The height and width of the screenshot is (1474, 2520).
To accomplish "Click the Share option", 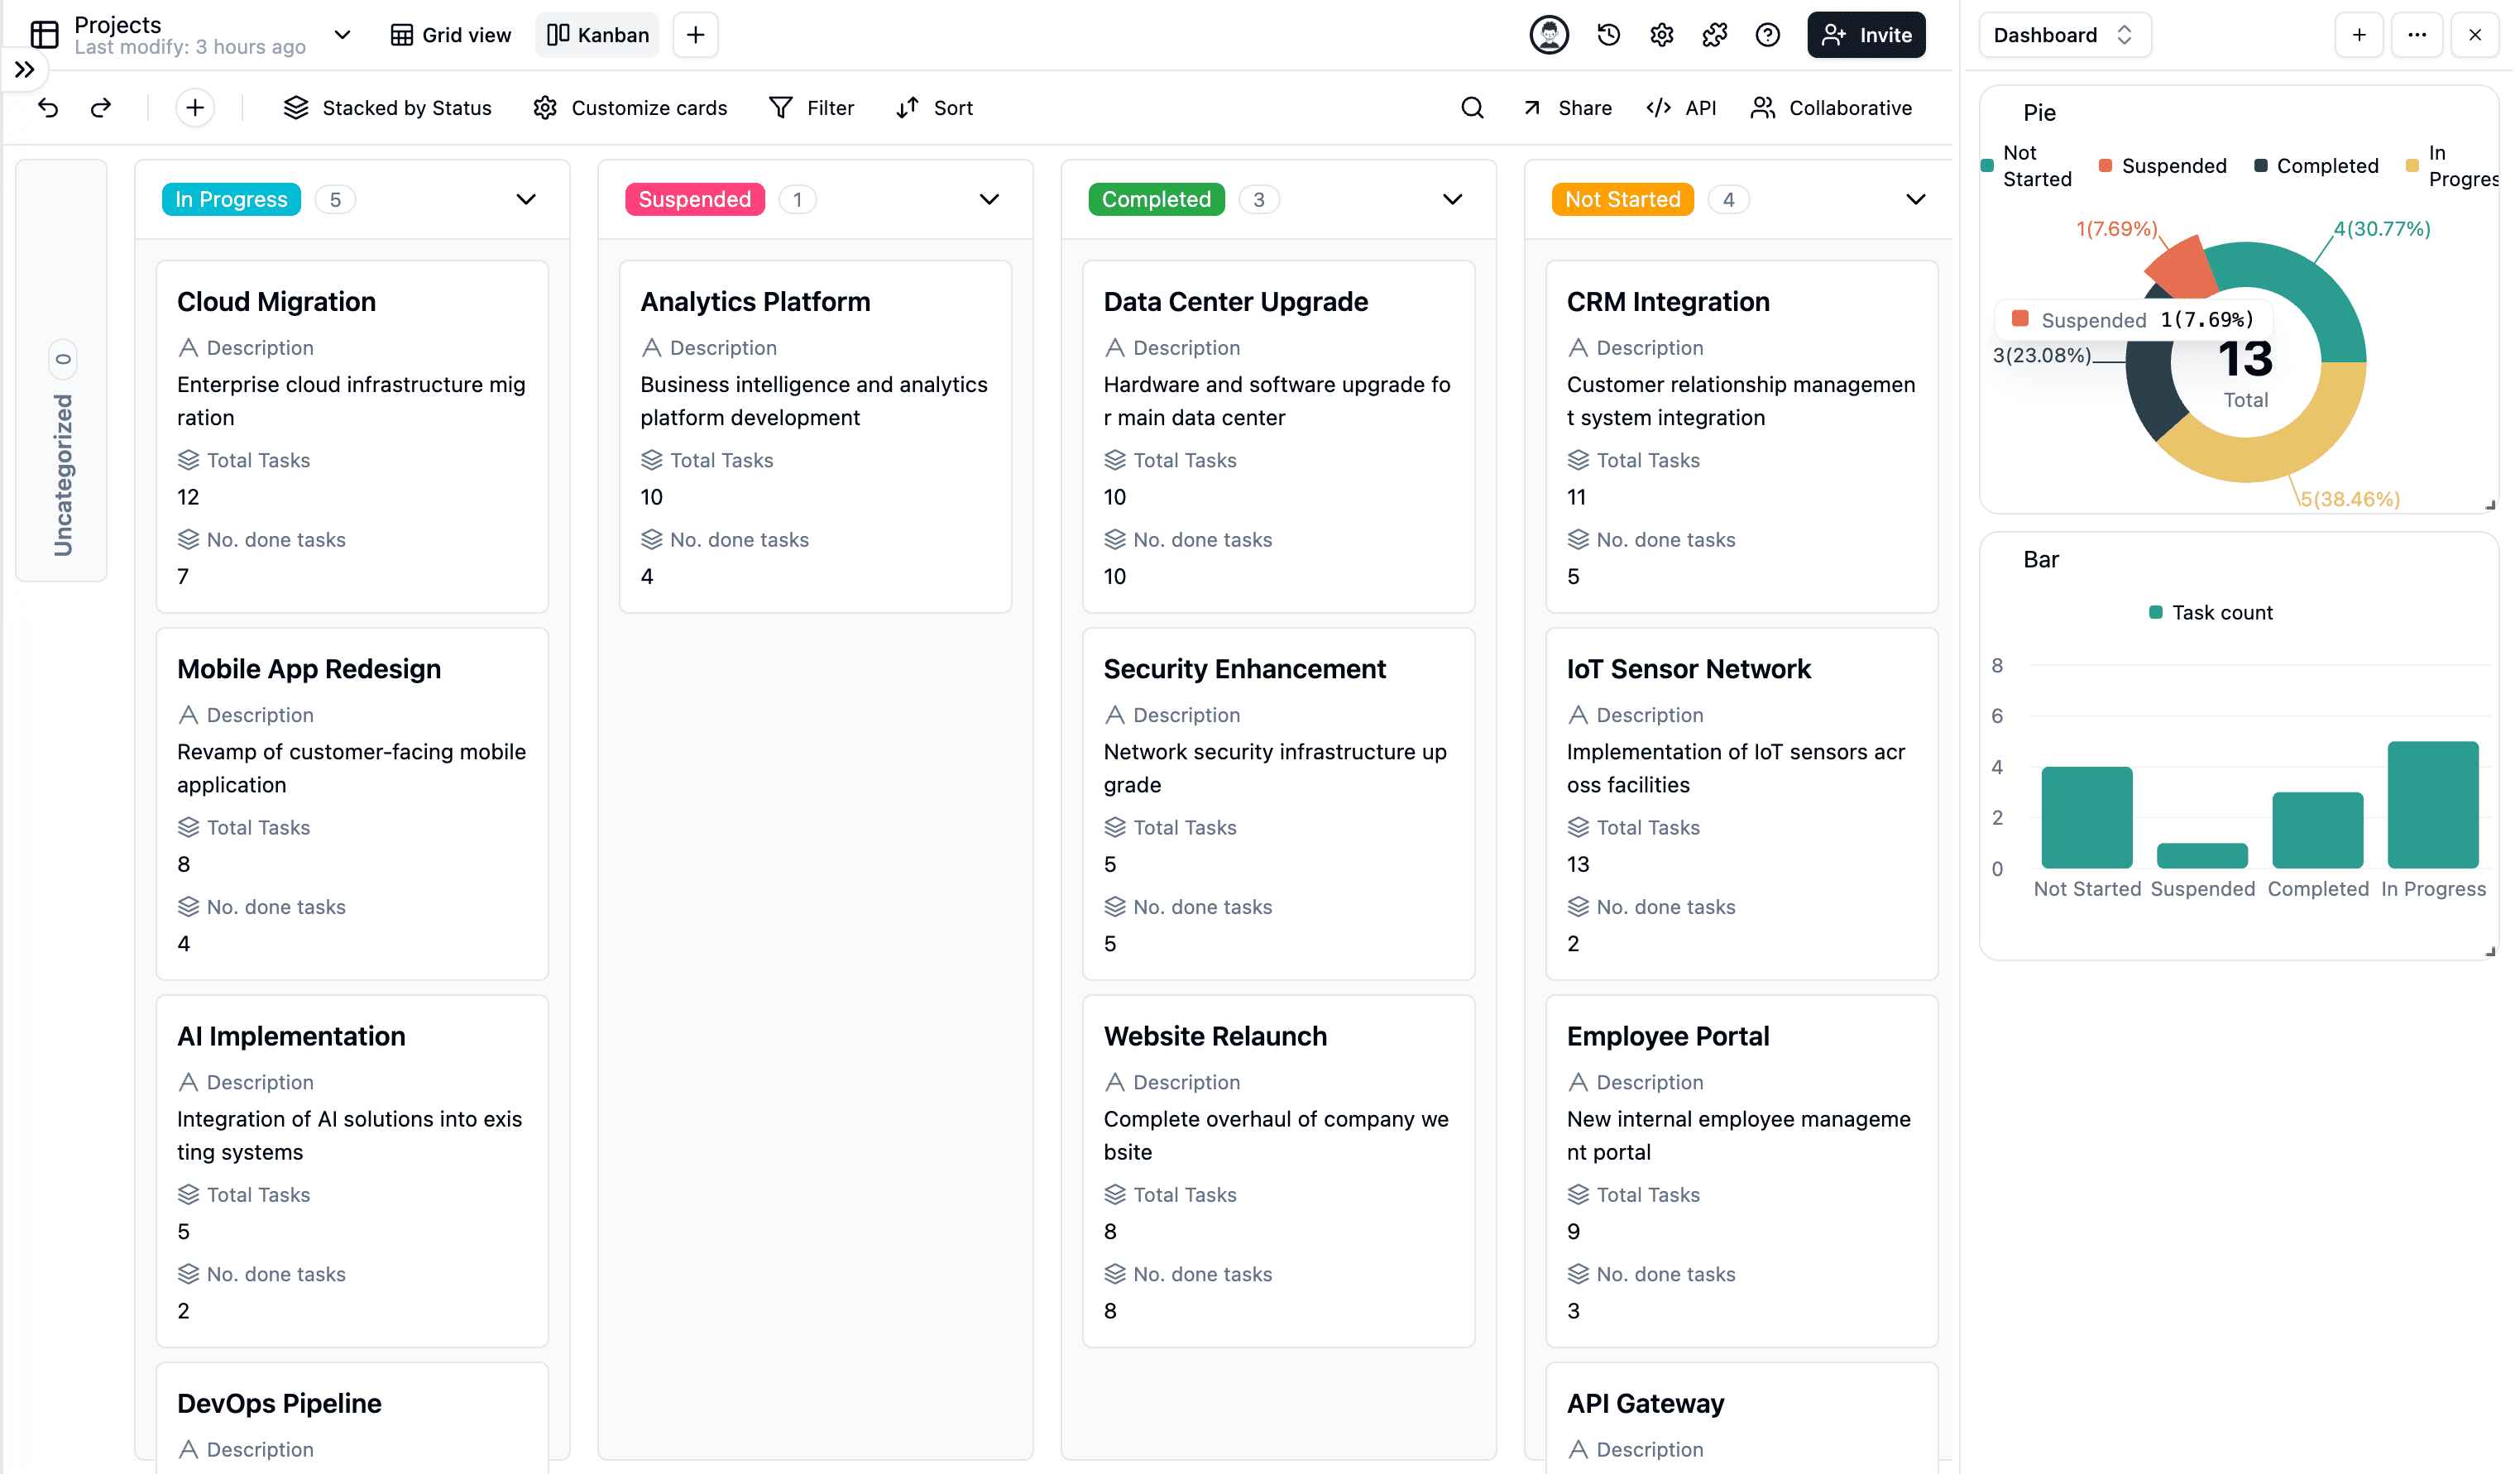I will click(x=1566, y=107).
